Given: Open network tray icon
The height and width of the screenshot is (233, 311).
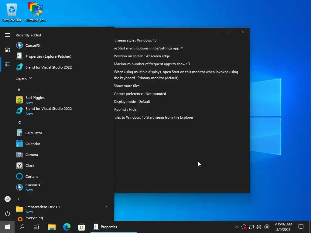Looking at the screenshot, I should [251, 227].
